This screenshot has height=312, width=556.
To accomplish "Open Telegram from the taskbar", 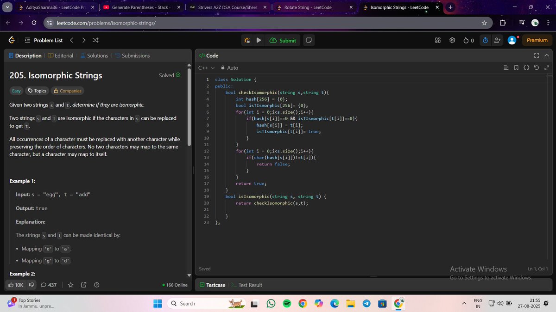I will [366, 303].
